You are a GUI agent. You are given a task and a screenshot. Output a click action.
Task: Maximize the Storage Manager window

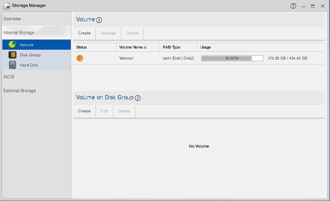(313, 6)
